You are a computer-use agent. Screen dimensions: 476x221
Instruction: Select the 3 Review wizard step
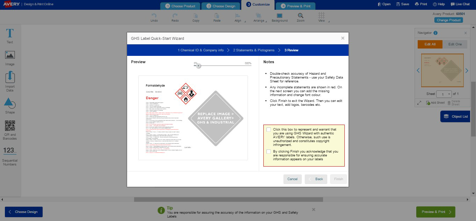(291, 50)
